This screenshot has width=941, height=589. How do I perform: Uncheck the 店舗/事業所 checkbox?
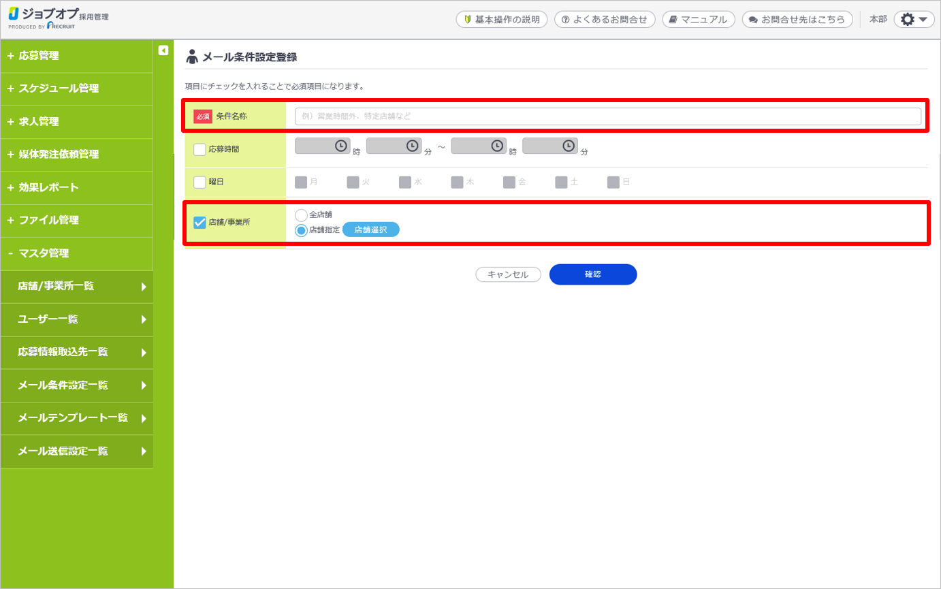[200, 223]
